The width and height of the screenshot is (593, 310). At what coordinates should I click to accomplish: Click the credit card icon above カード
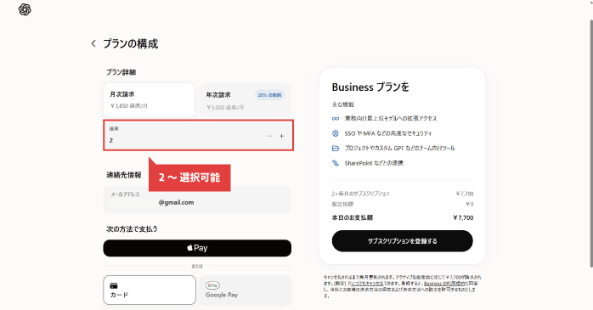[114, 285]
